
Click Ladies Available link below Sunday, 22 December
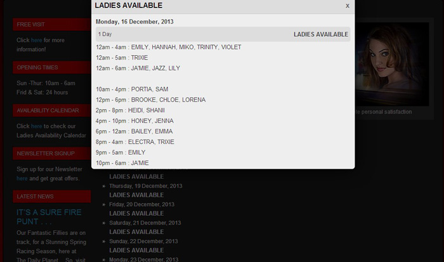136,251
